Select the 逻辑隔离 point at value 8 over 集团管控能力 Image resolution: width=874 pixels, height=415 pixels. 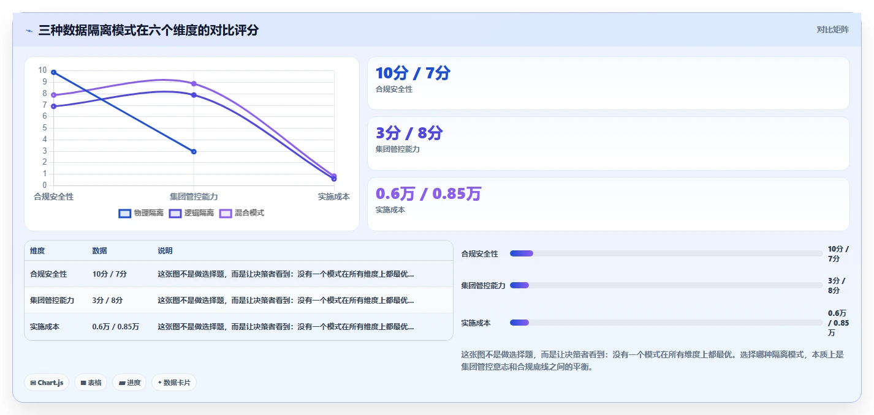[194, 95]
